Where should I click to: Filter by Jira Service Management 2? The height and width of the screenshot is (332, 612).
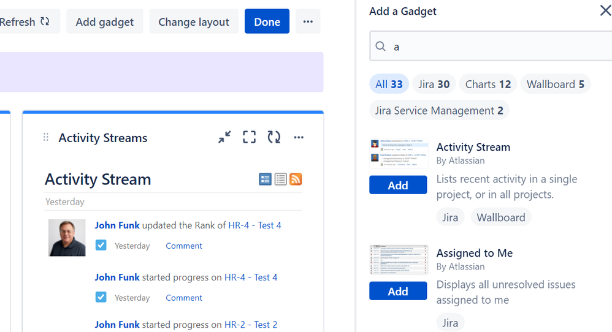pos(439,111)
